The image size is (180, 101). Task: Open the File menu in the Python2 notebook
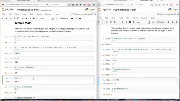(x=4, y=14)
